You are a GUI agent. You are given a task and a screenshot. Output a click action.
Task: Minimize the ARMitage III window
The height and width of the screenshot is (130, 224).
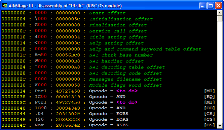click(x=203, y=6)
